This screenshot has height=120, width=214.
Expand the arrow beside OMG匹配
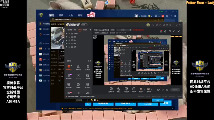pos(156,103)
